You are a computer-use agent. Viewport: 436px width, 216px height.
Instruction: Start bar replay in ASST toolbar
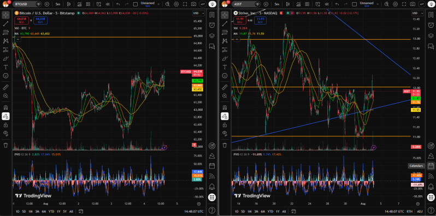(326, 4)
